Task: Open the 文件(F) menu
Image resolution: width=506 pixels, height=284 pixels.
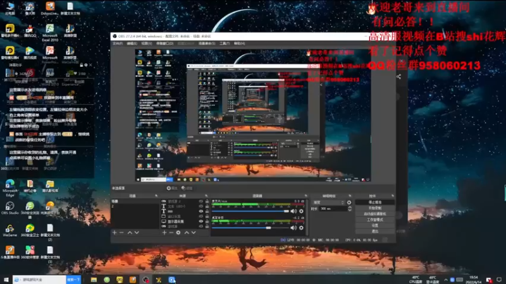Action: [x=118, y=44]
